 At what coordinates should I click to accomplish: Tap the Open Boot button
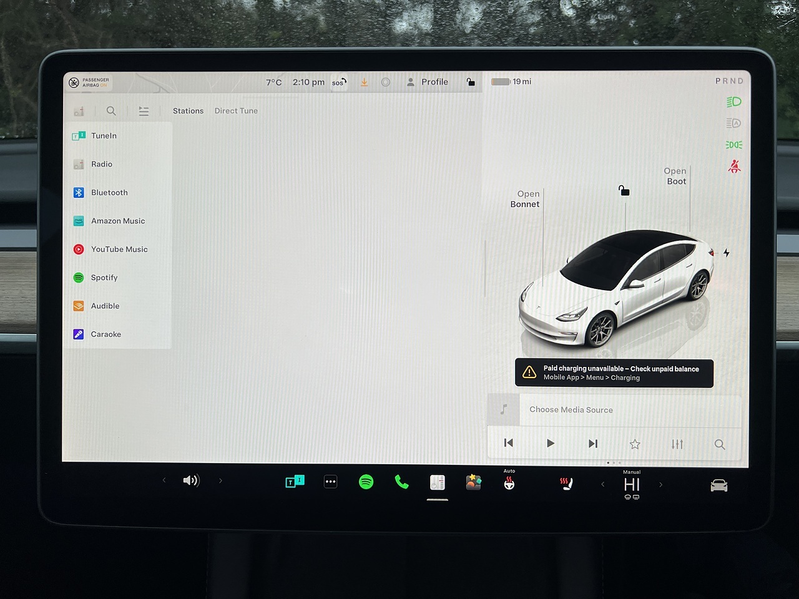coord(675,176)
